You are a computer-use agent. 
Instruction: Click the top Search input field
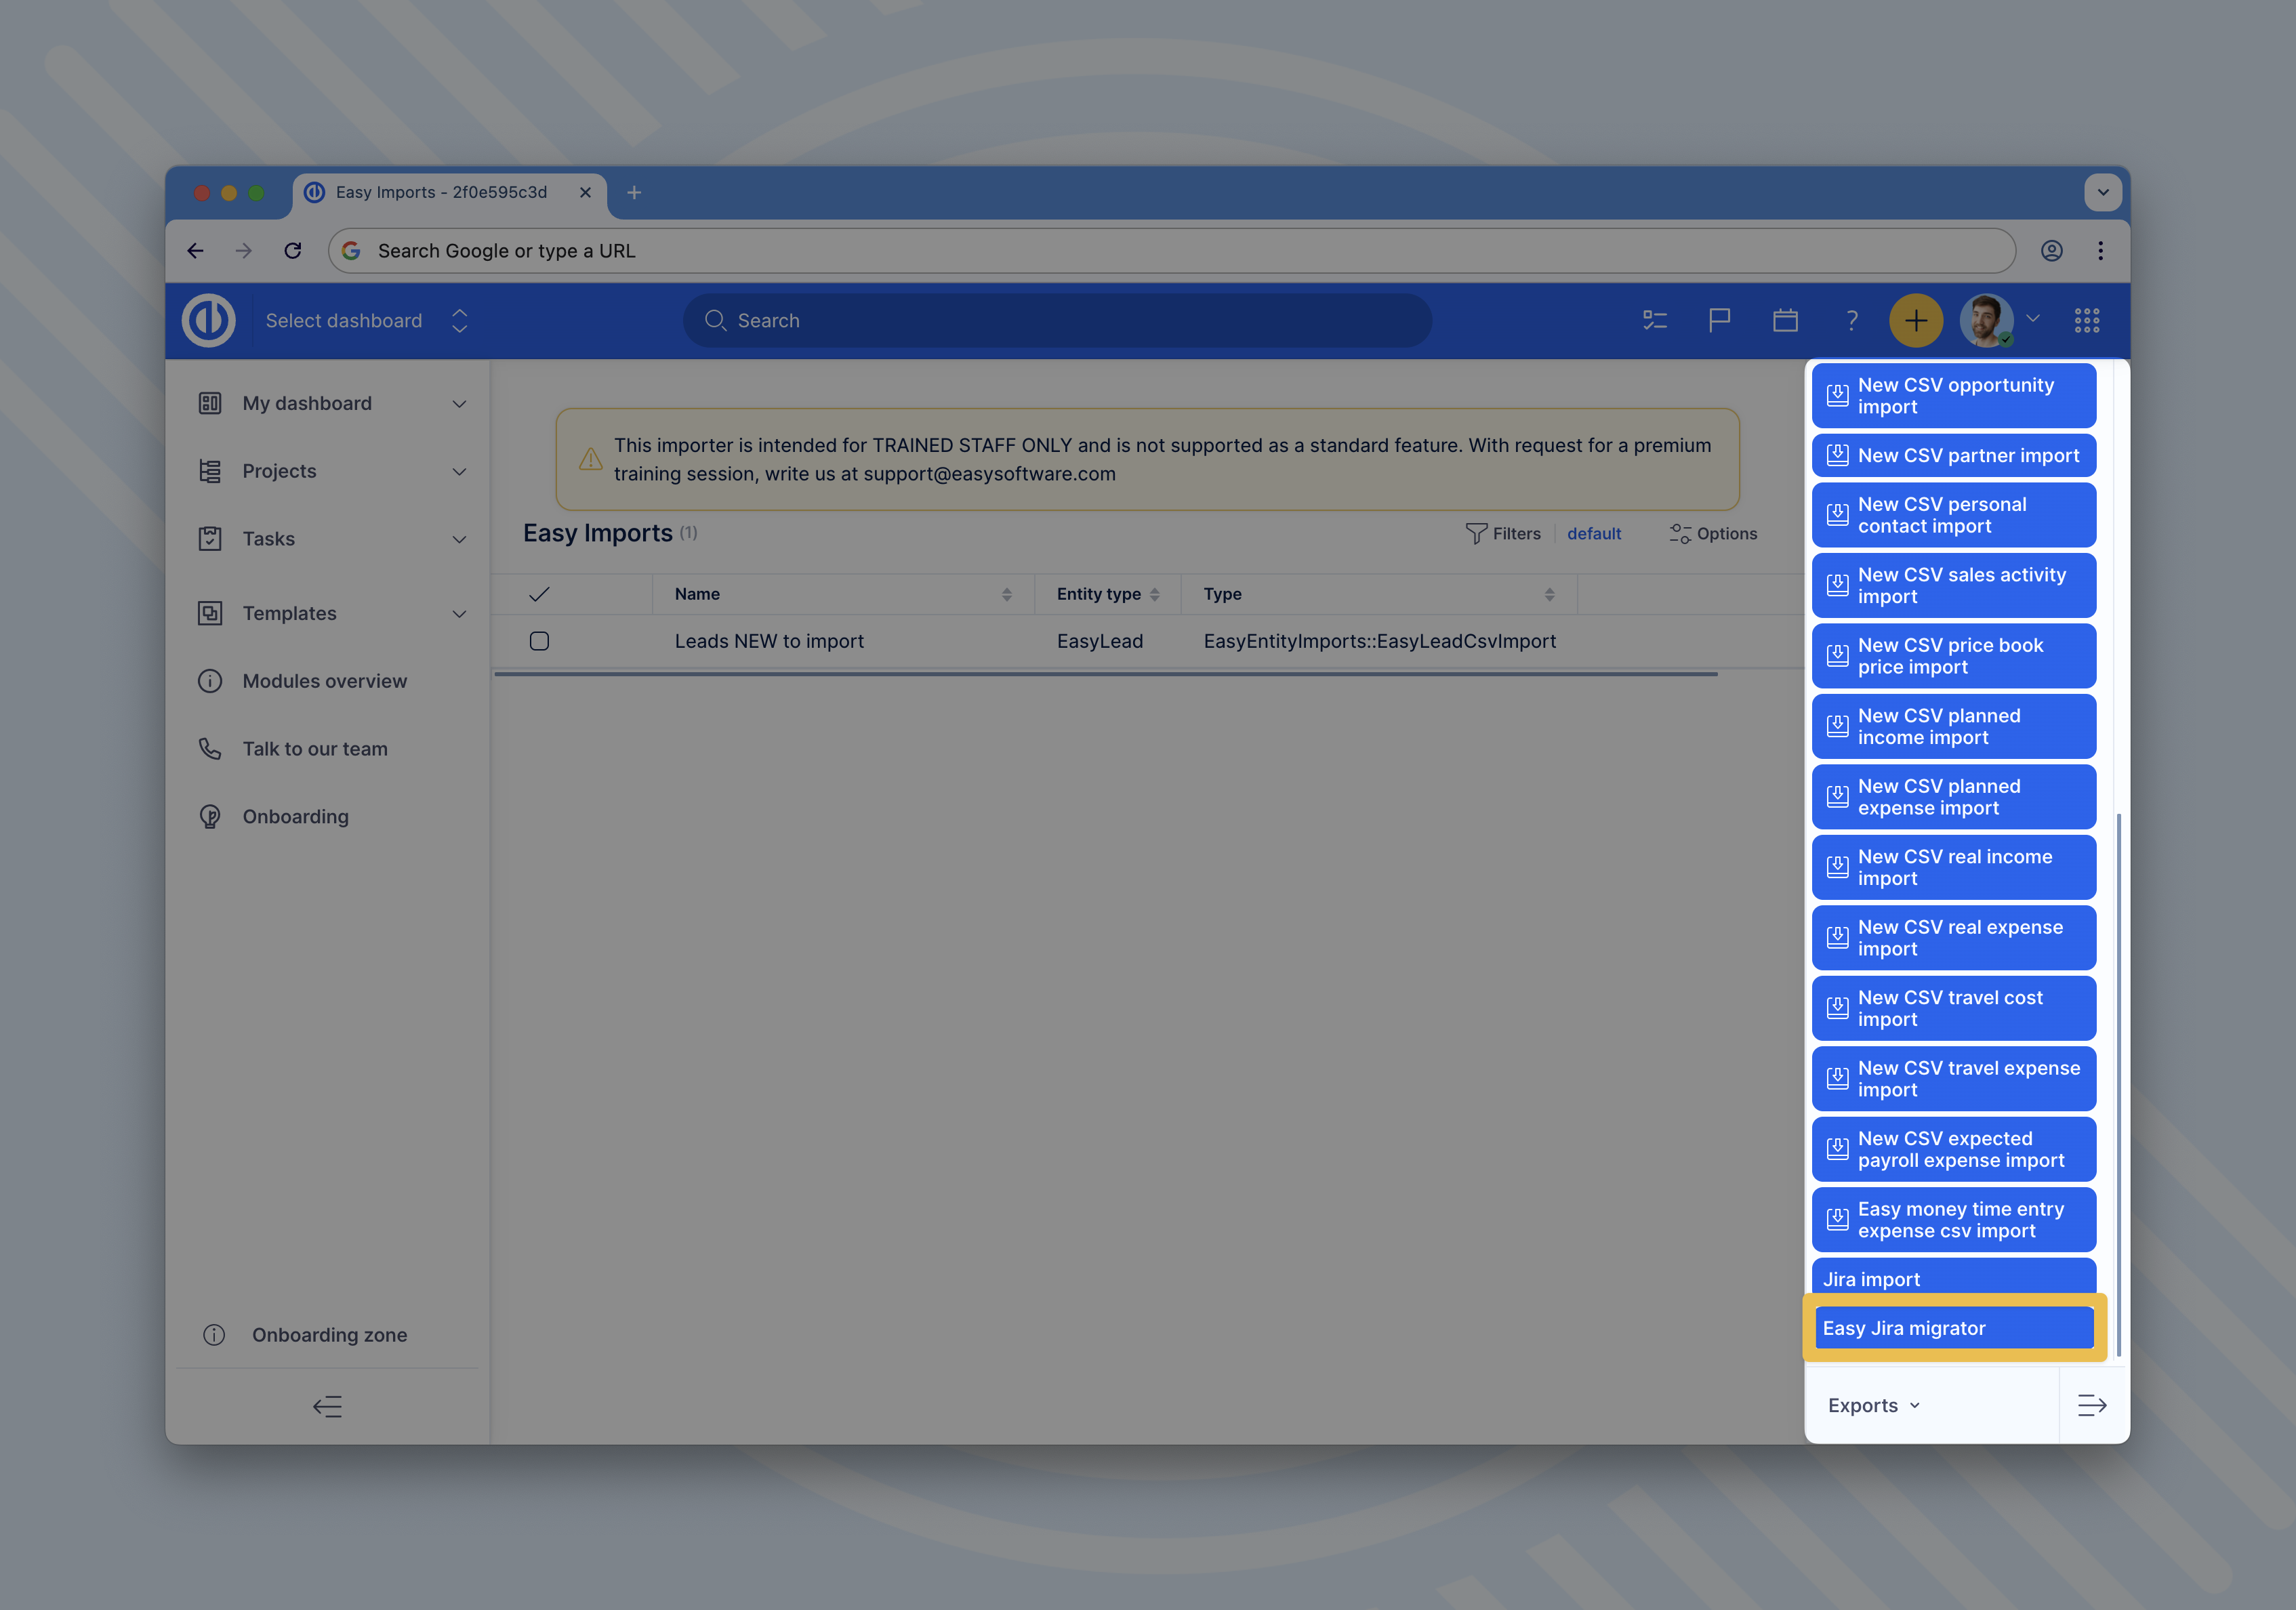1057,321
